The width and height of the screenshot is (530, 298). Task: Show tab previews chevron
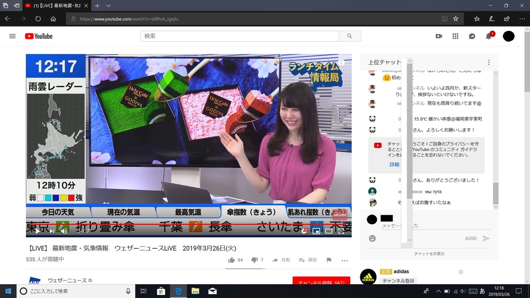click(108, 6)
